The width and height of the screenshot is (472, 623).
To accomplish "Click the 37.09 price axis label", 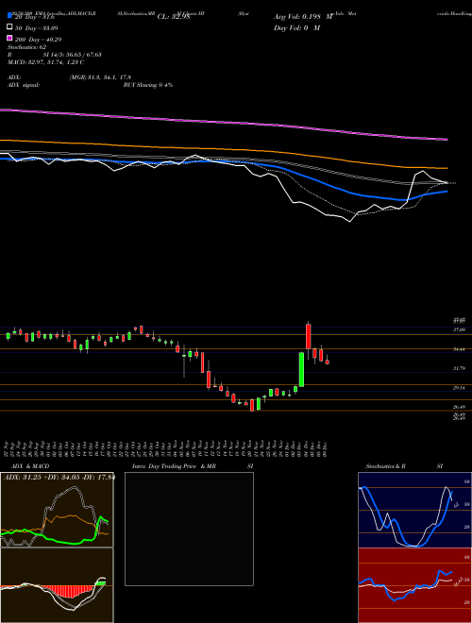I will [460, 329].
